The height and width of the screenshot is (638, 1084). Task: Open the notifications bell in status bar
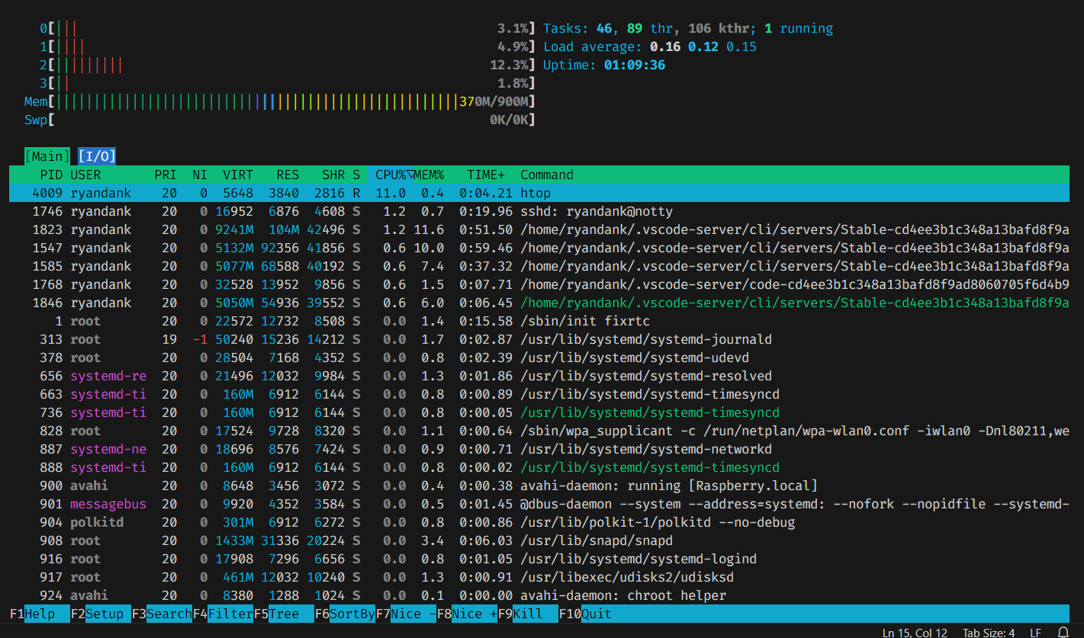click(1063, 632)
